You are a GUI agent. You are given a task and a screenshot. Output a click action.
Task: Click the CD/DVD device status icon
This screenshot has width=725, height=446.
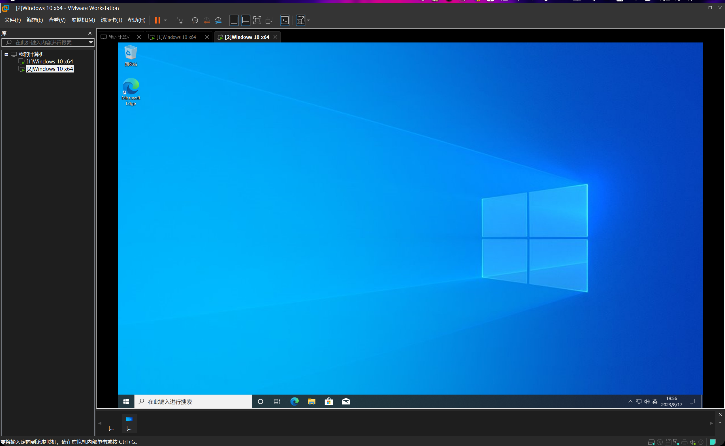(660, 442)
